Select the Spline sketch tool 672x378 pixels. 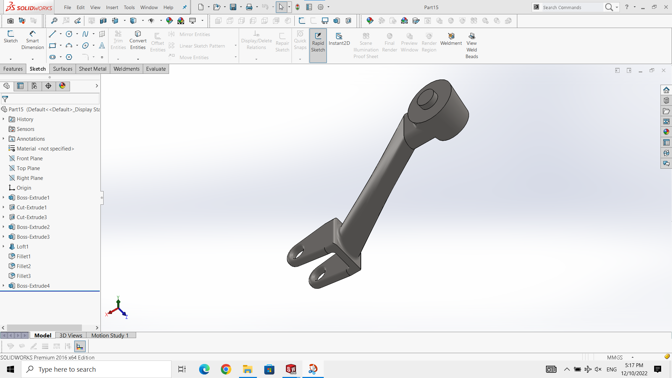pos(85,34)
